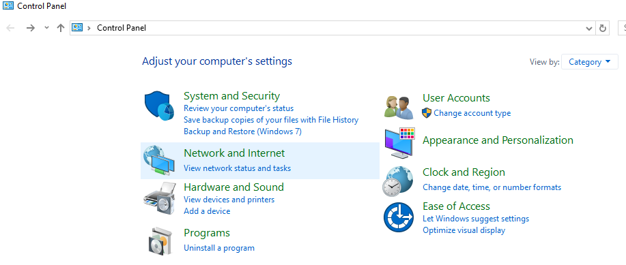
Task: Expand the address bar history chevron
Action: [589, 29]
